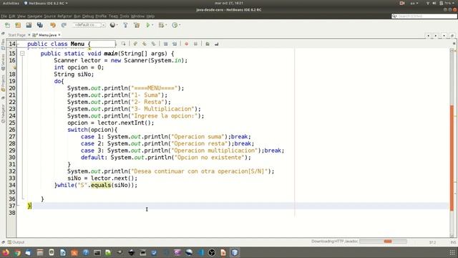Open Chrome from the dock
This screenshot has height=258, width=458.
[x=17, y=252]
